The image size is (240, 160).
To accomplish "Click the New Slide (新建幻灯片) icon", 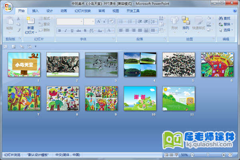I will coord(30,21).
